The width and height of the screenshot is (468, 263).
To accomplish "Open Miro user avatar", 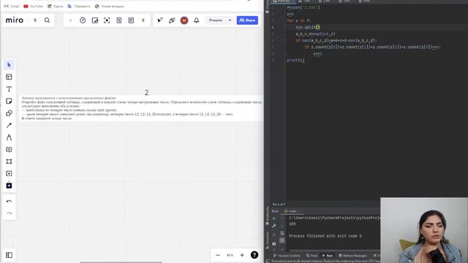I will click(184, 20).
